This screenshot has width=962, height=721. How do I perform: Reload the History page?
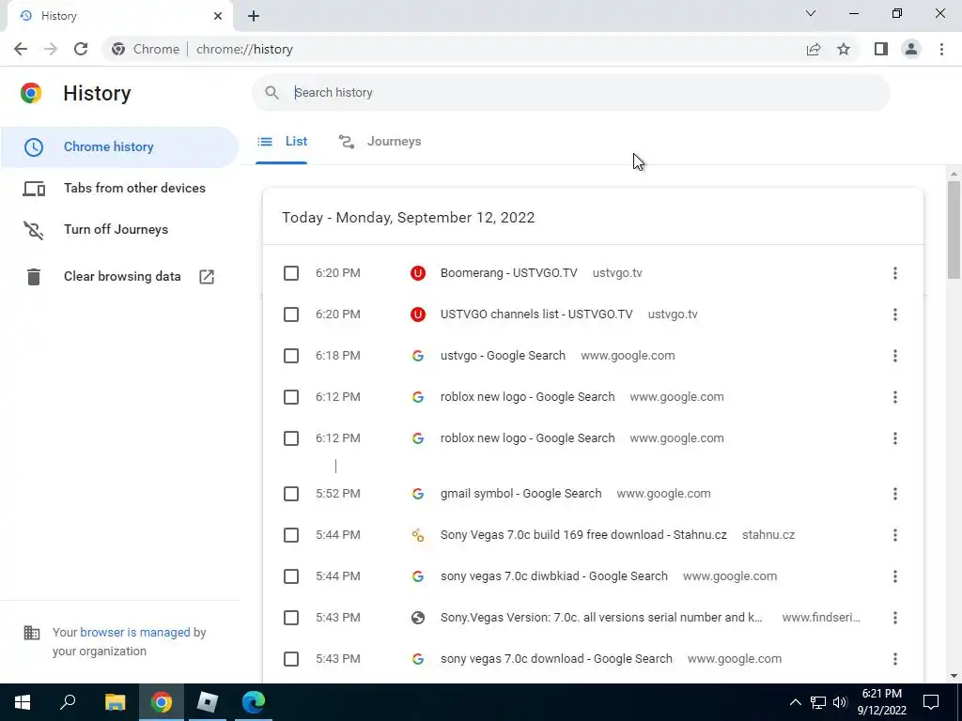coord(81,49)
